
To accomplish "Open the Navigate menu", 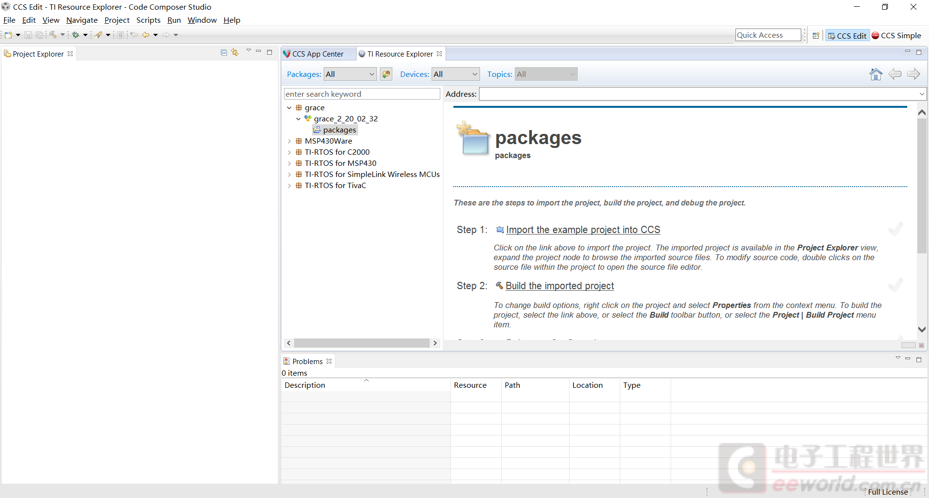I will [82, 20].
